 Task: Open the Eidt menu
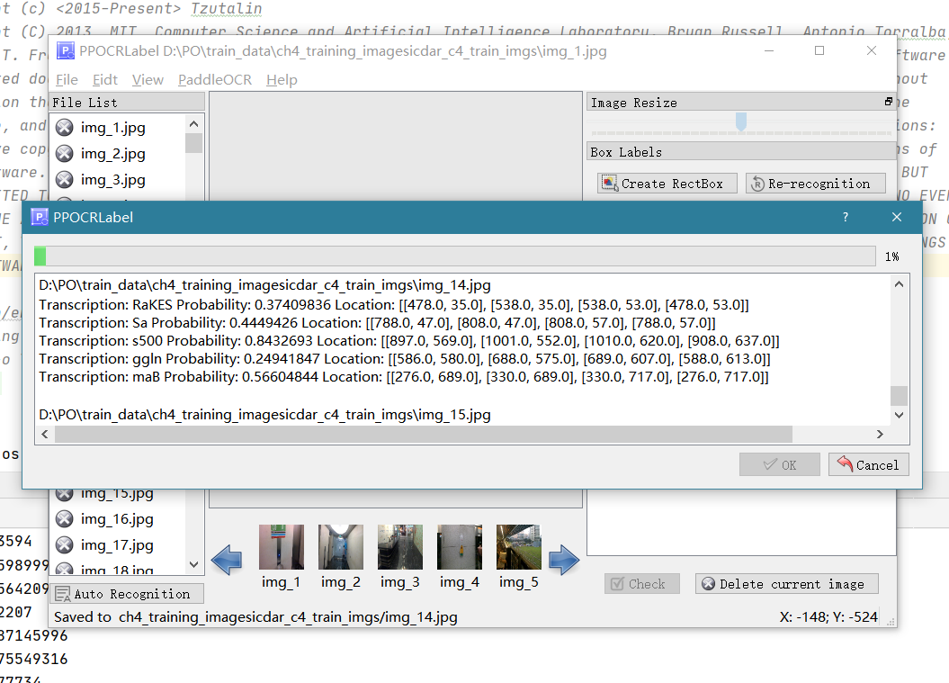(x=104, y=80)
